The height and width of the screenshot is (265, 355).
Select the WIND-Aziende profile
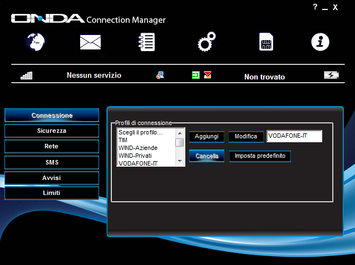click(146, 148)
